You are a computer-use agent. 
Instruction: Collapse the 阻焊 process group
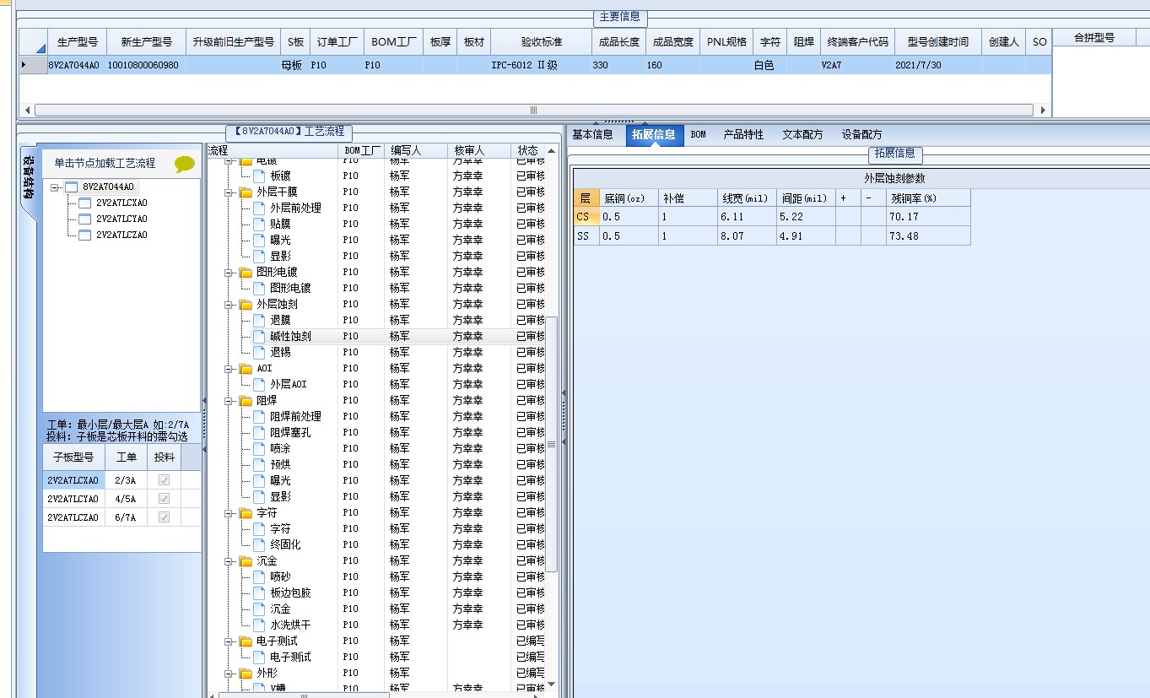coord(229,400)
